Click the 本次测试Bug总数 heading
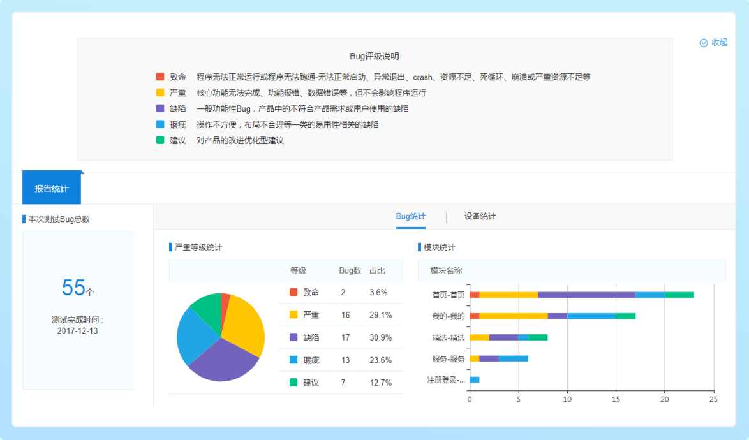The image size is (749, 440). pos(59,219)
